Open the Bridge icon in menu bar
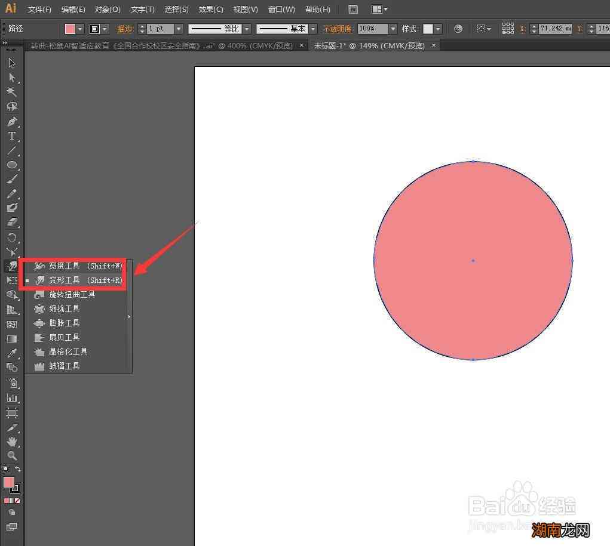The width and height of the screenshot is (610, 546). pos(353,10)
